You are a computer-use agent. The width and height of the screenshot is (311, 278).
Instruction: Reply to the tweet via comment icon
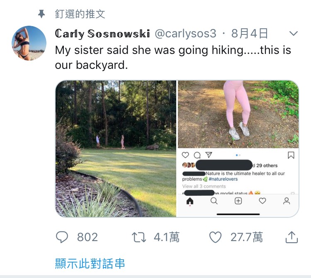coord(62,237)
